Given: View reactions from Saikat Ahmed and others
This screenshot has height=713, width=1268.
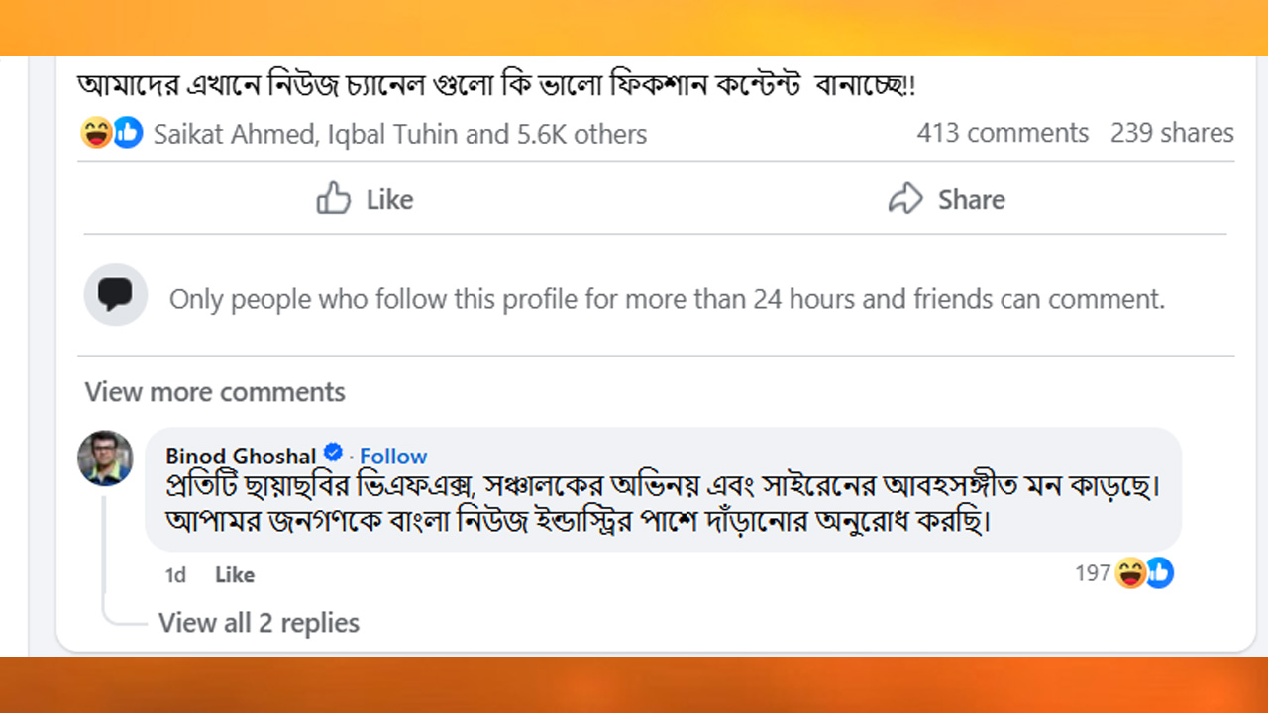Looking at the screenshot, I should point(399,134).
